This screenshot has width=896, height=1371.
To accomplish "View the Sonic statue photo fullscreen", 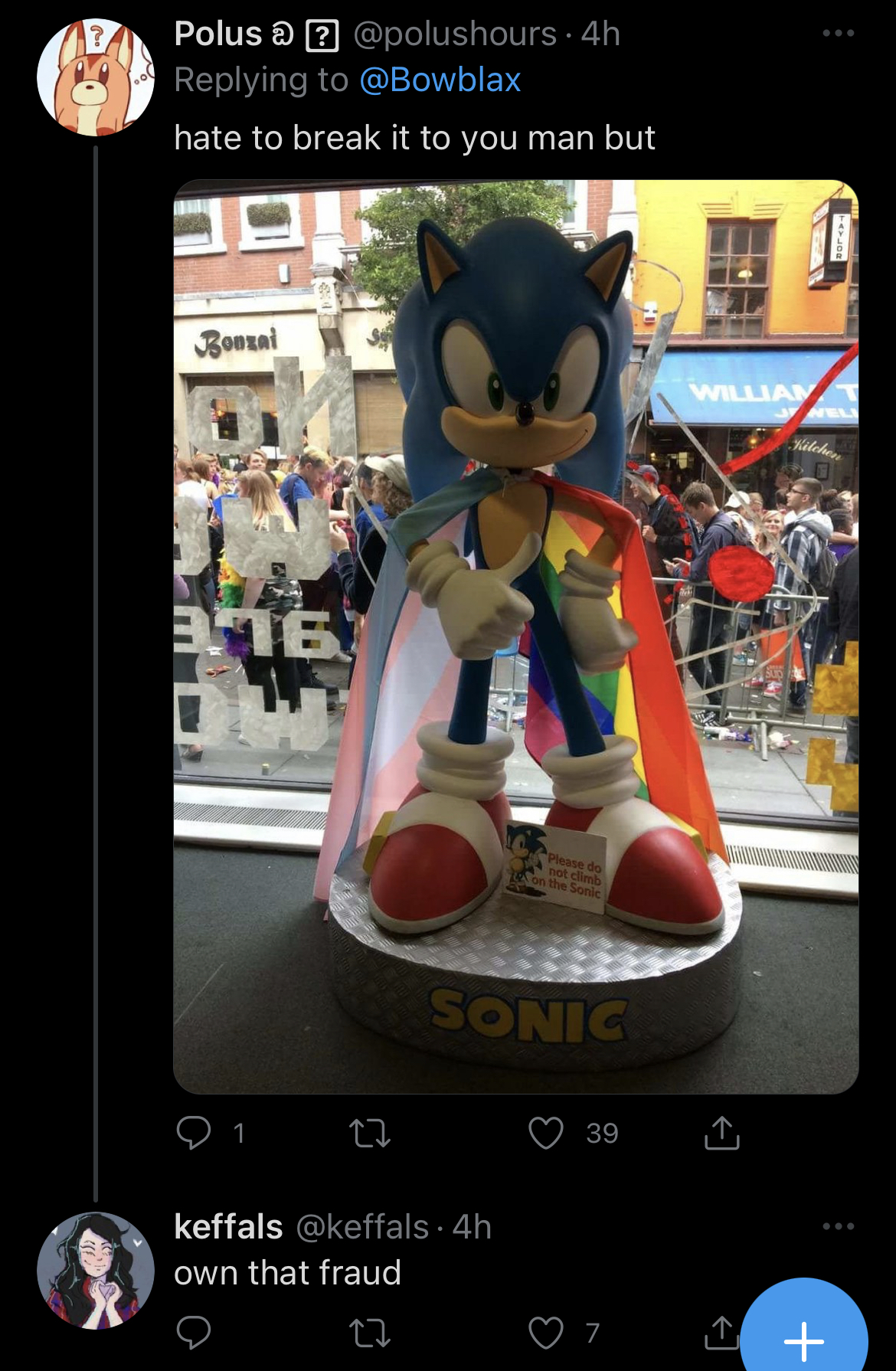I will tap(515, 636).
